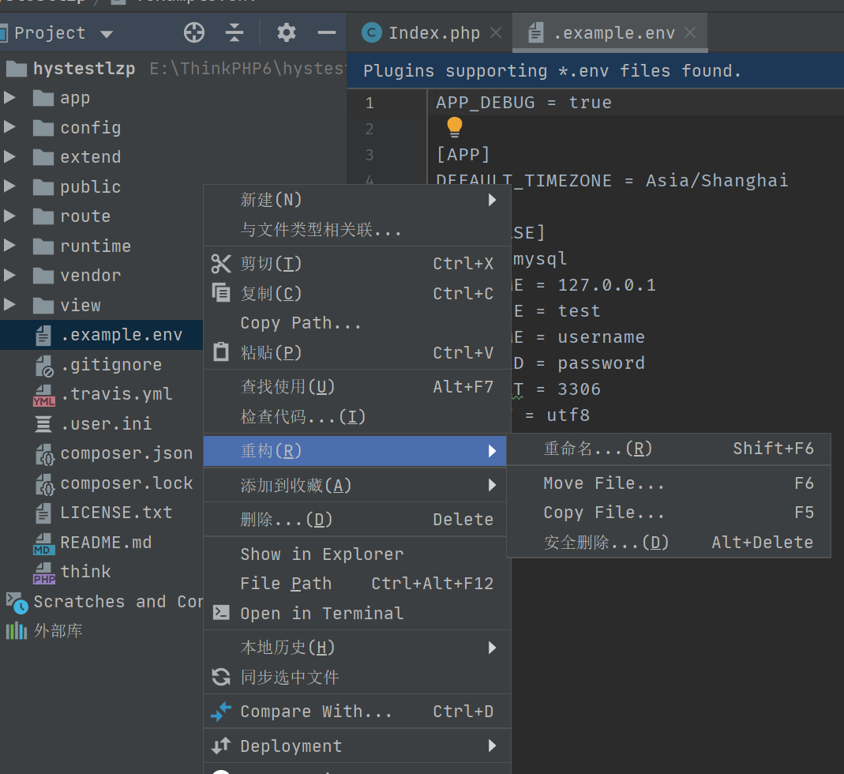844x774 pixels.
Task: Choose Move File from the submenu
Action: (603, 483)
